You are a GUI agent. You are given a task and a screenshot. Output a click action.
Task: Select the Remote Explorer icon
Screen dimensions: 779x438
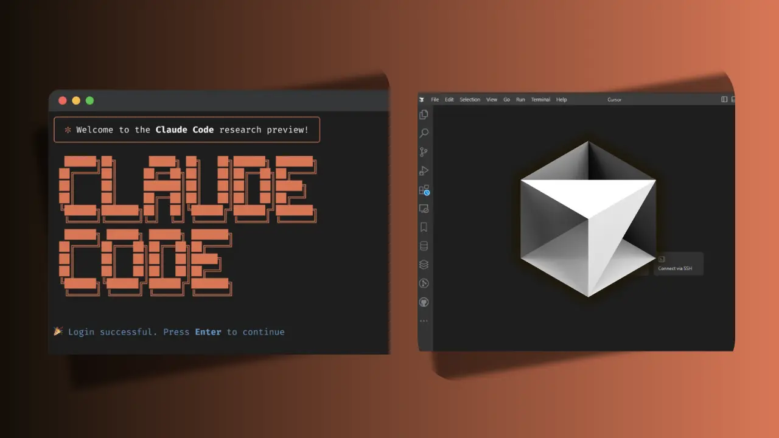point(424,209)
